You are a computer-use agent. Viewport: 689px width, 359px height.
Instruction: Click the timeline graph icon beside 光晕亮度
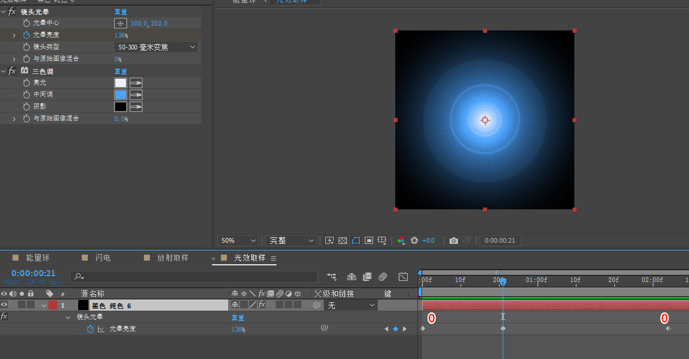[101, 329]
